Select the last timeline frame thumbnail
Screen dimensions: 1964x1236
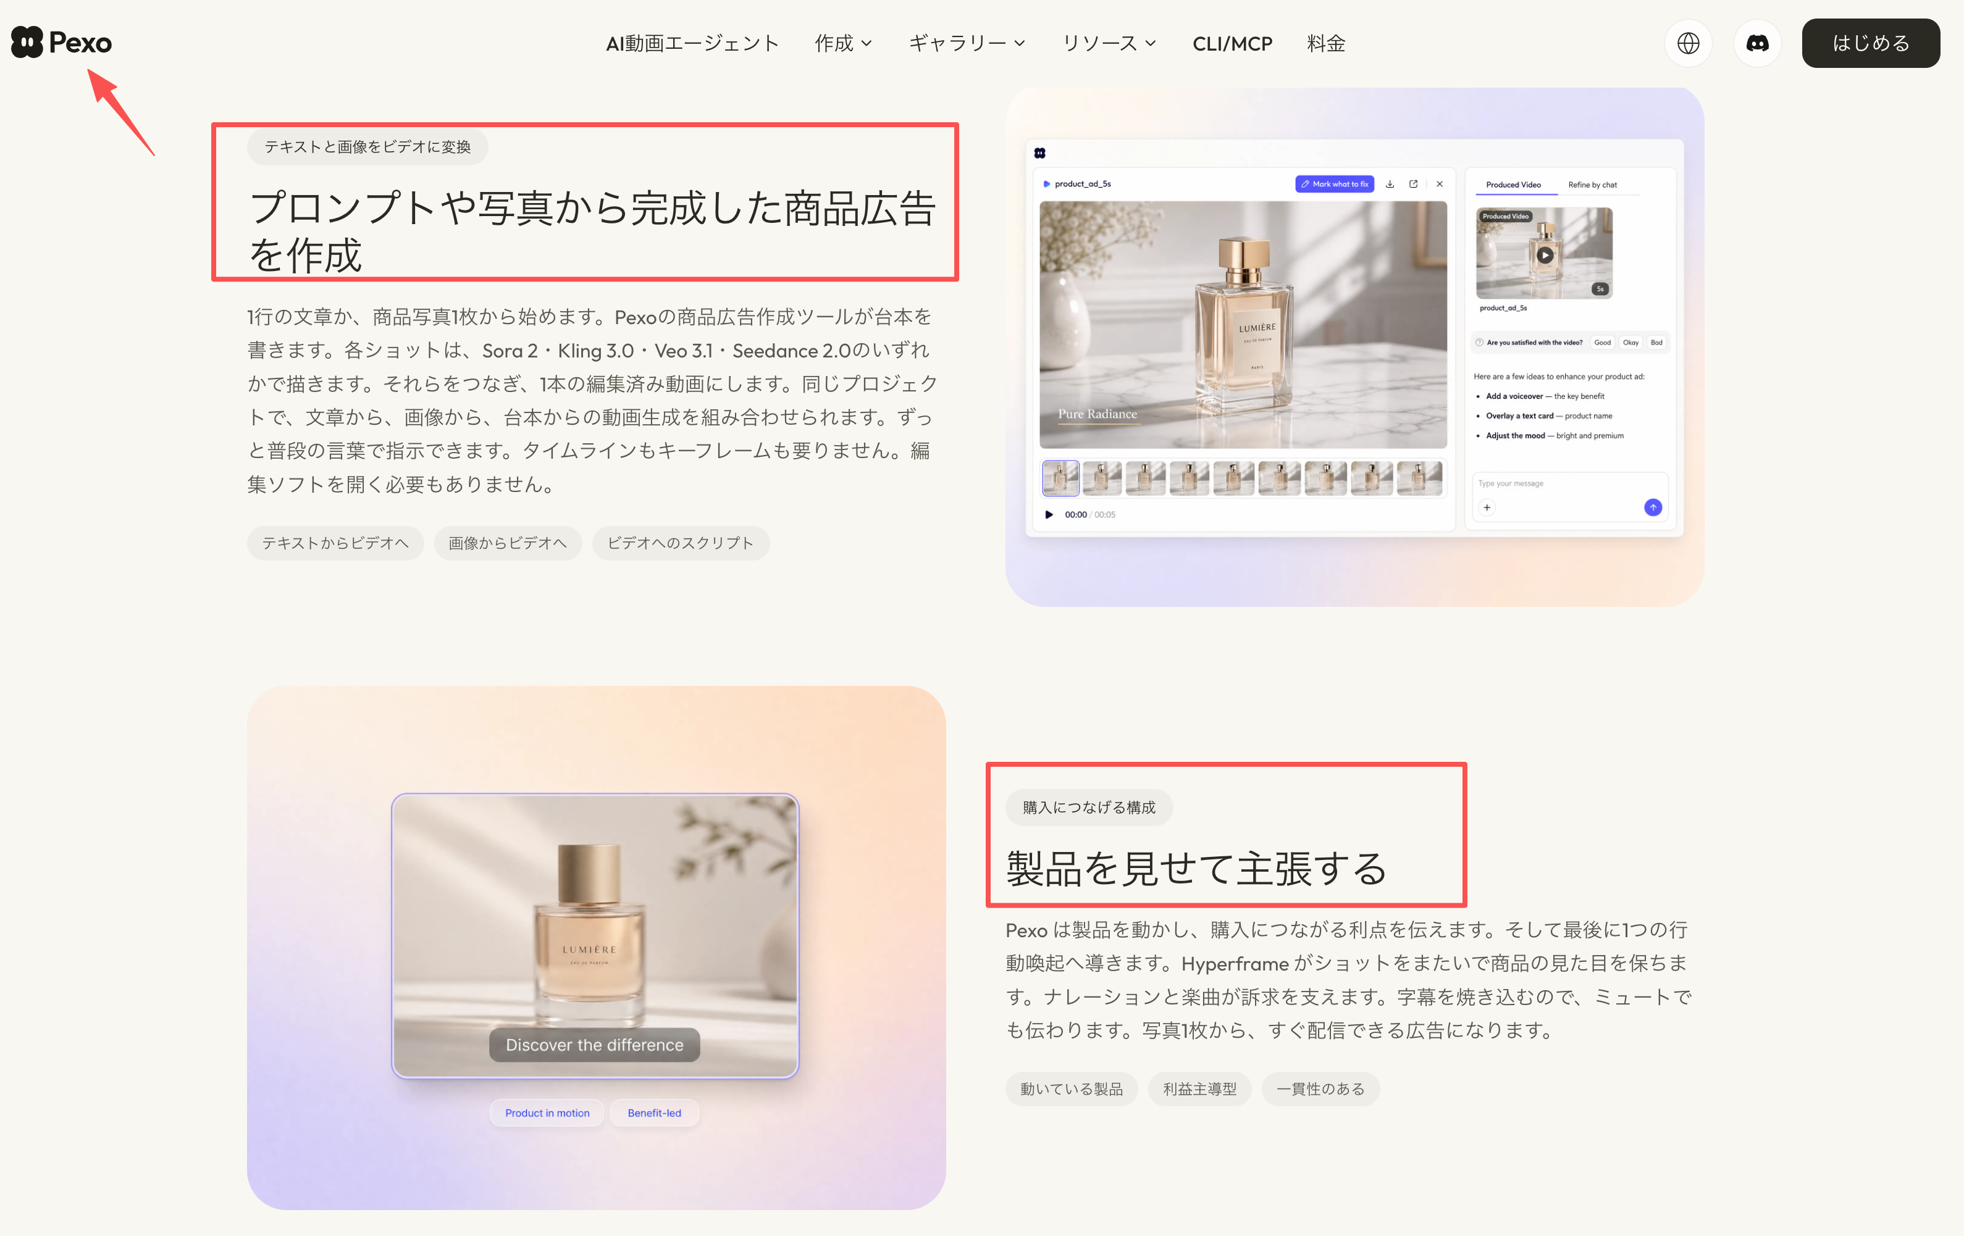pyautogui.click(x=1419, y=478)
